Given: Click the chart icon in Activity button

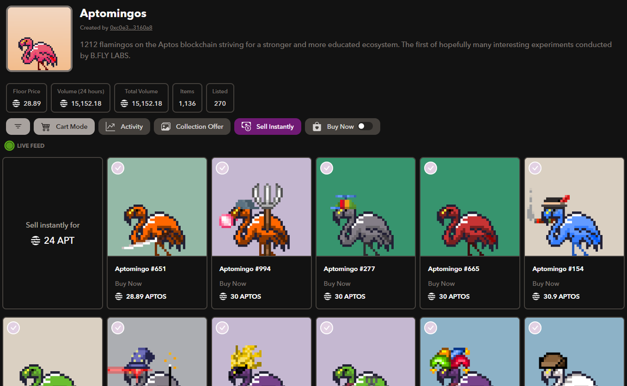Looking at the screenshot, I should click(x=110, y=126).
